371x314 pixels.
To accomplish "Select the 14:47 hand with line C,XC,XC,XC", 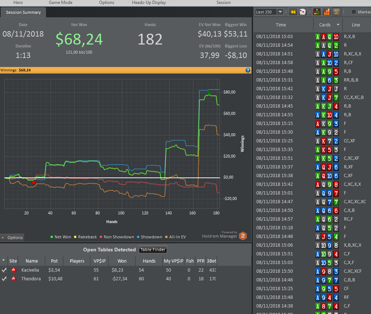I will point(312,202).
